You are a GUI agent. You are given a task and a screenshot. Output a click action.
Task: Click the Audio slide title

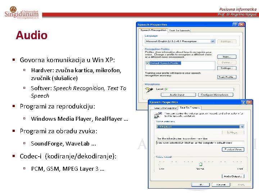tap(32, 35)
